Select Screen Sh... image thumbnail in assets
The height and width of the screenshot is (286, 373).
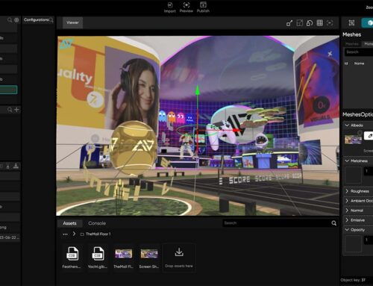coord(149,254)
